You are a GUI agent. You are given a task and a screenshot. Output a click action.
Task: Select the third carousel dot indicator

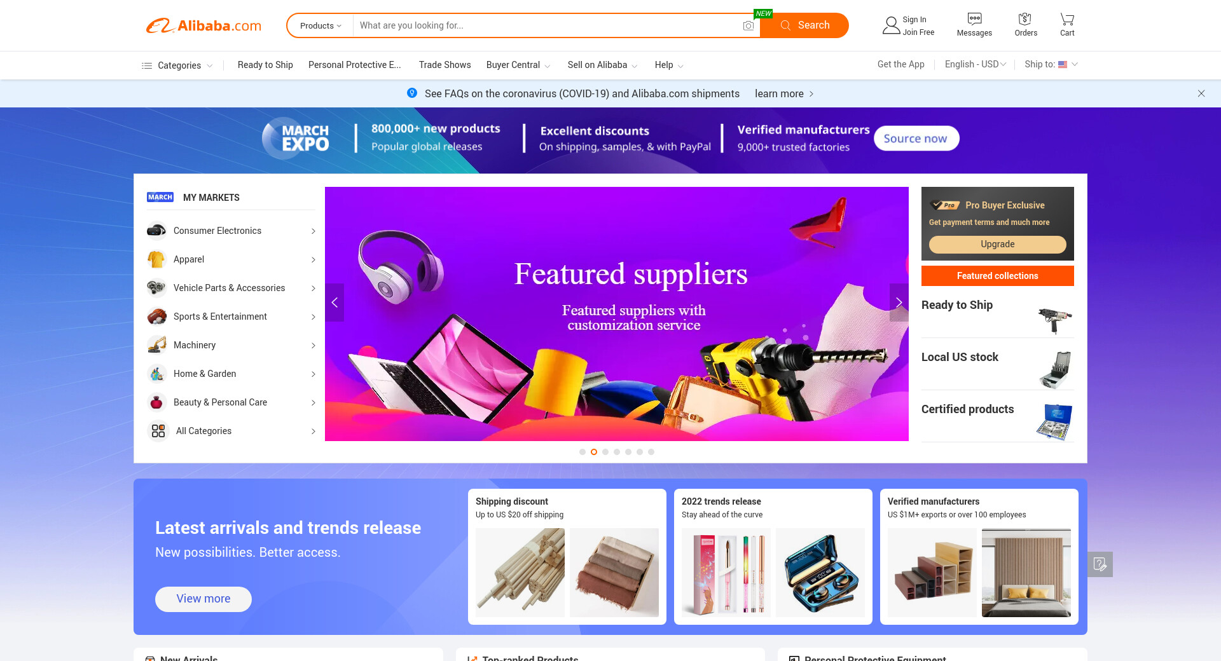(x=605, y=452)
